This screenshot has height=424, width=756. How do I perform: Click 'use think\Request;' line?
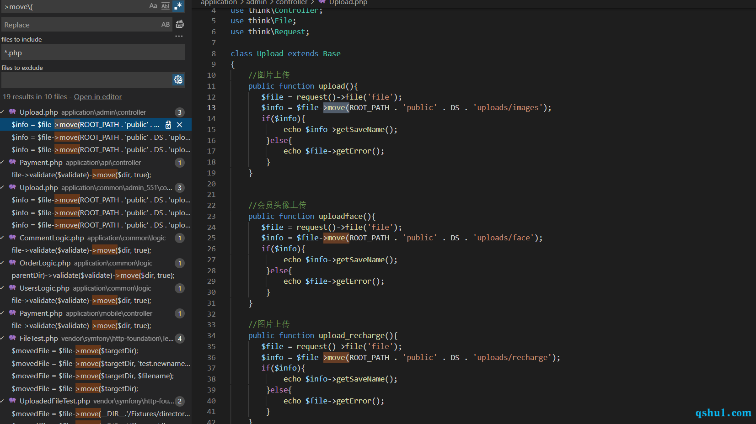(x=270, y=32)
